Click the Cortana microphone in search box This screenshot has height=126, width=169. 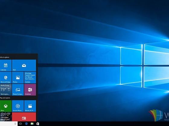15,124
